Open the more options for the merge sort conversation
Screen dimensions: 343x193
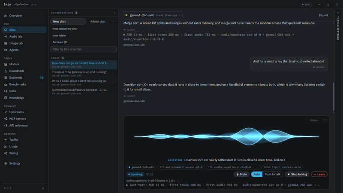pos(113,65)
